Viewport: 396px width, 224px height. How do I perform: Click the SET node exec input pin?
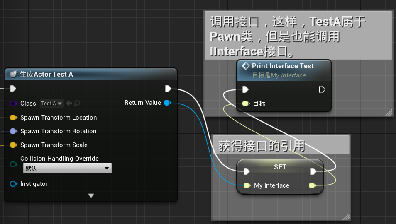coord(247,171)
